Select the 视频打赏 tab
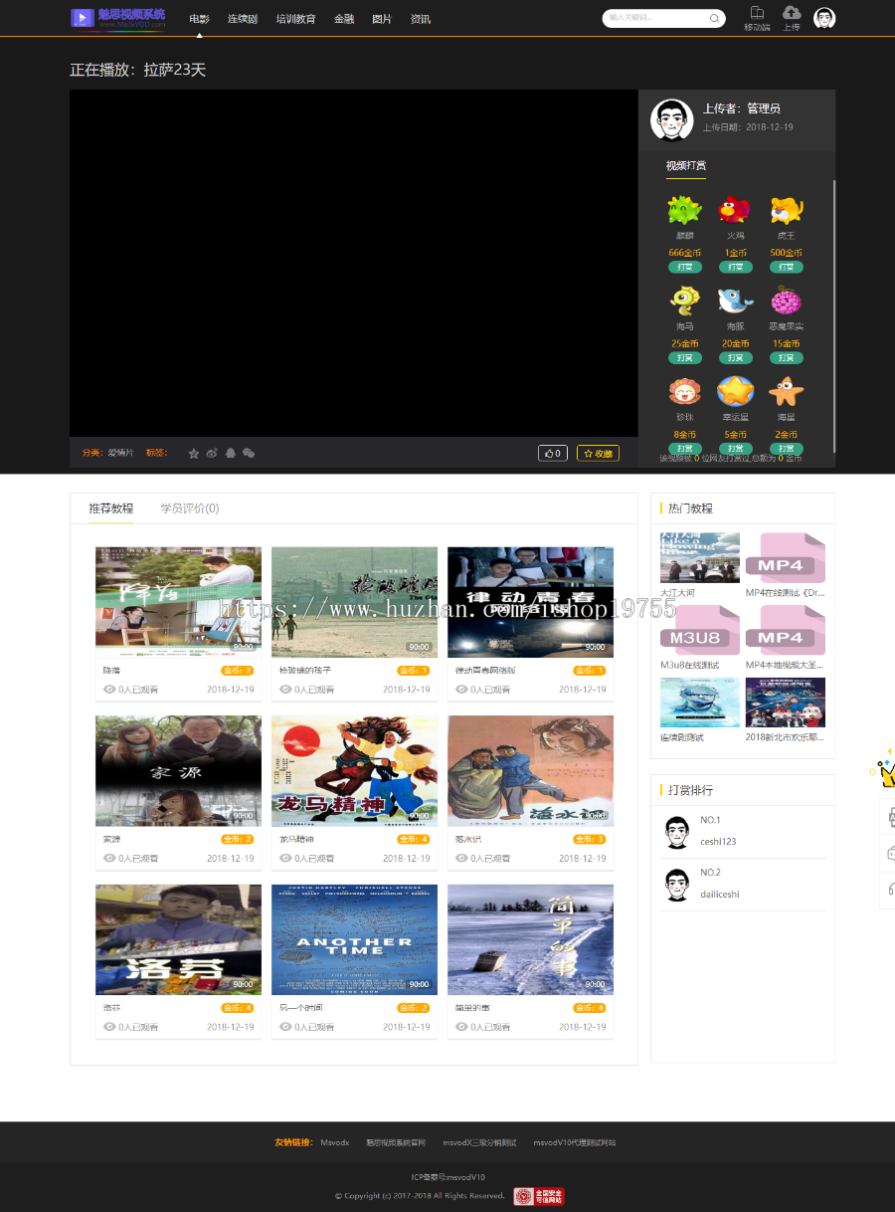This screenshot has width=895, height=1212. click(686, 165)
